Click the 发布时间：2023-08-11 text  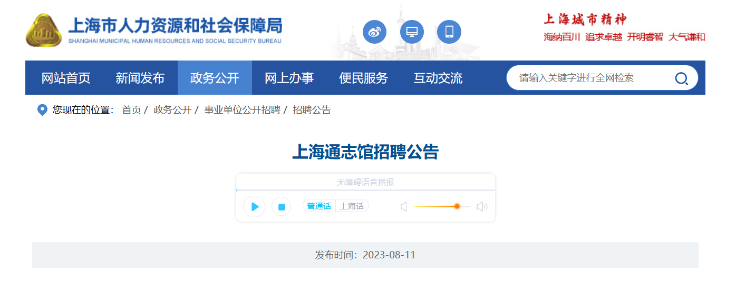365,255
